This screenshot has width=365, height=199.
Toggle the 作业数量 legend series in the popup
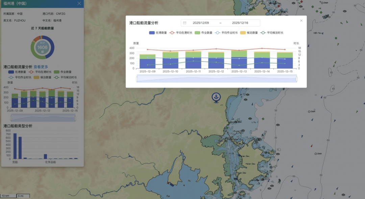coord(203,33)
